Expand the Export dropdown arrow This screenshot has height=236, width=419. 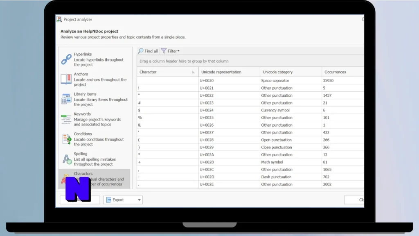pyautogui.click(x=139, y=200)
